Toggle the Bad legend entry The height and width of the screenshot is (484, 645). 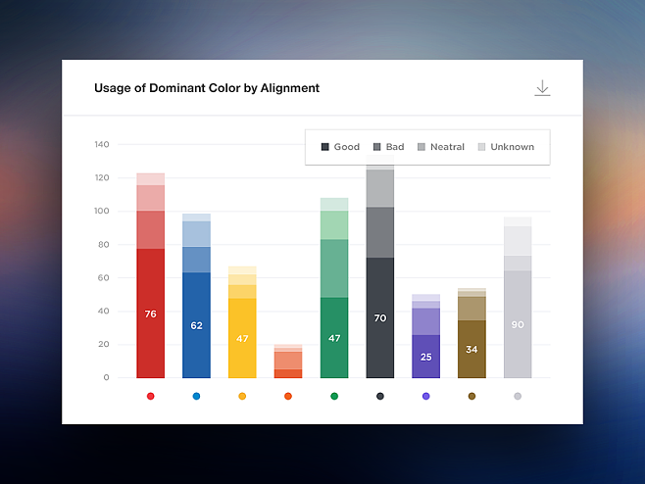pos(389,147)
